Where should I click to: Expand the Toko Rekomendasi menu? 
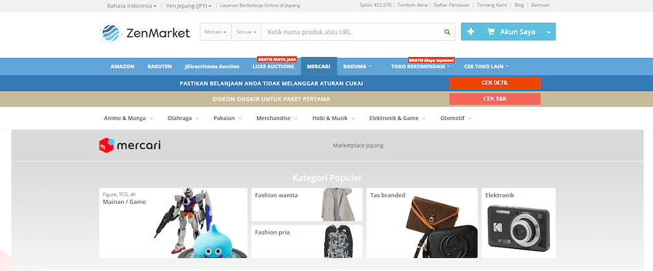click(421, 66)
